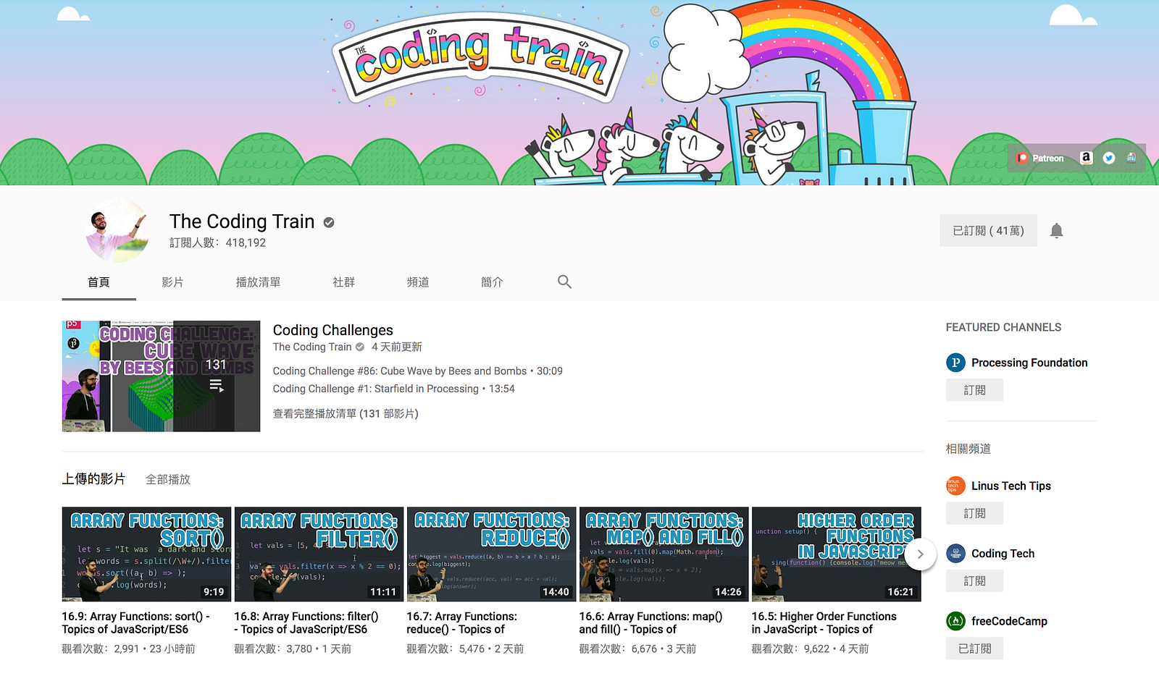Viewport: 1159px width, 676px height.
Task: Play the Higher Order Functions video thumbnail
Action: [x=836, y=554]
